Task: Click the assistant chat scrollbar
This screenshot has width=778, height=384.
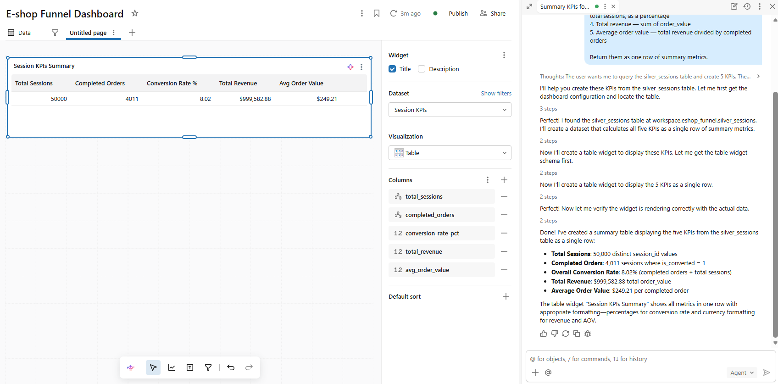Action: coord(775,214)
